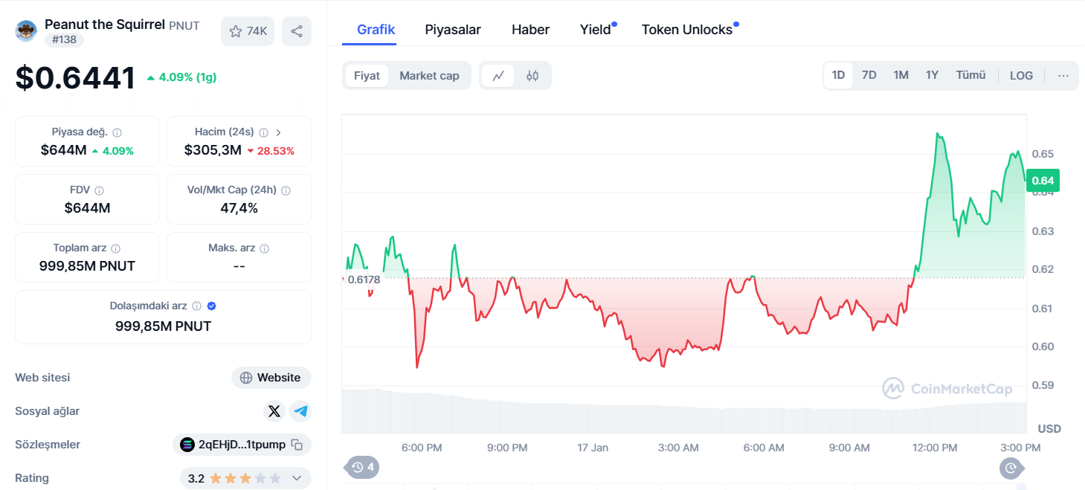Screen dimensions: 1085x490
Task: Select Fiyat chart mode
Action: tap(367, 76)
